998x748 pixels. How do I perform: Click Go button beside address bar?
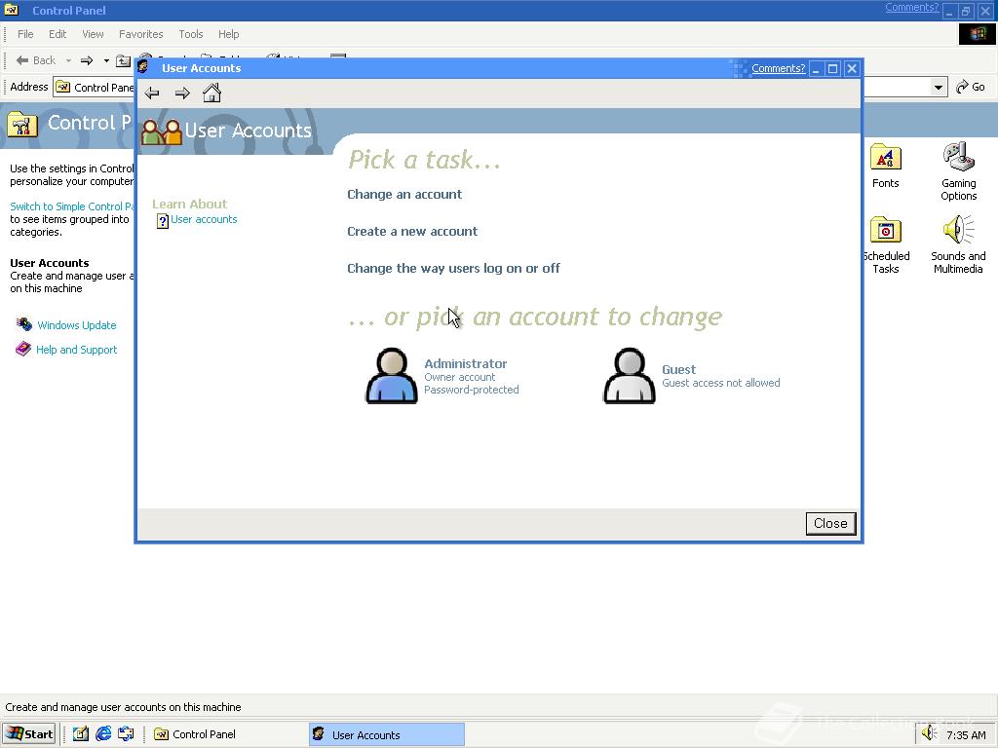coord(972,87)
